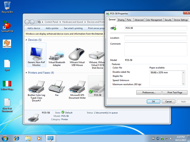The height and width of the screenshot is (142, 190).
Task: Click the Comment text box
Action: [156, 49]
